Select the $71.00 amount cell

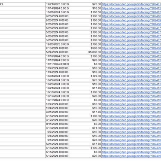pyautogui.click(x=85, y=128)
